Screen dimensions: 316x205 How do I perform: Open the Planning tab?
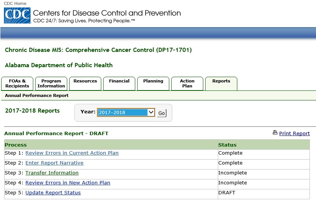153,81
